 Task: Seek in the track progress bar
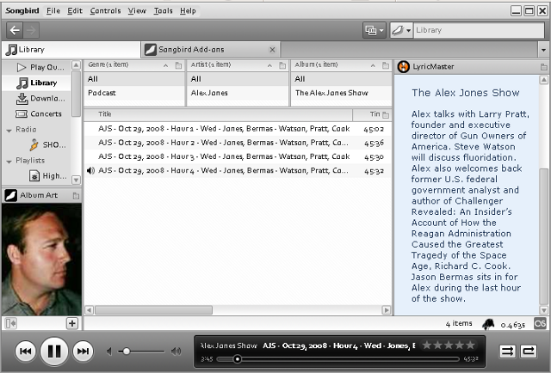338,359
